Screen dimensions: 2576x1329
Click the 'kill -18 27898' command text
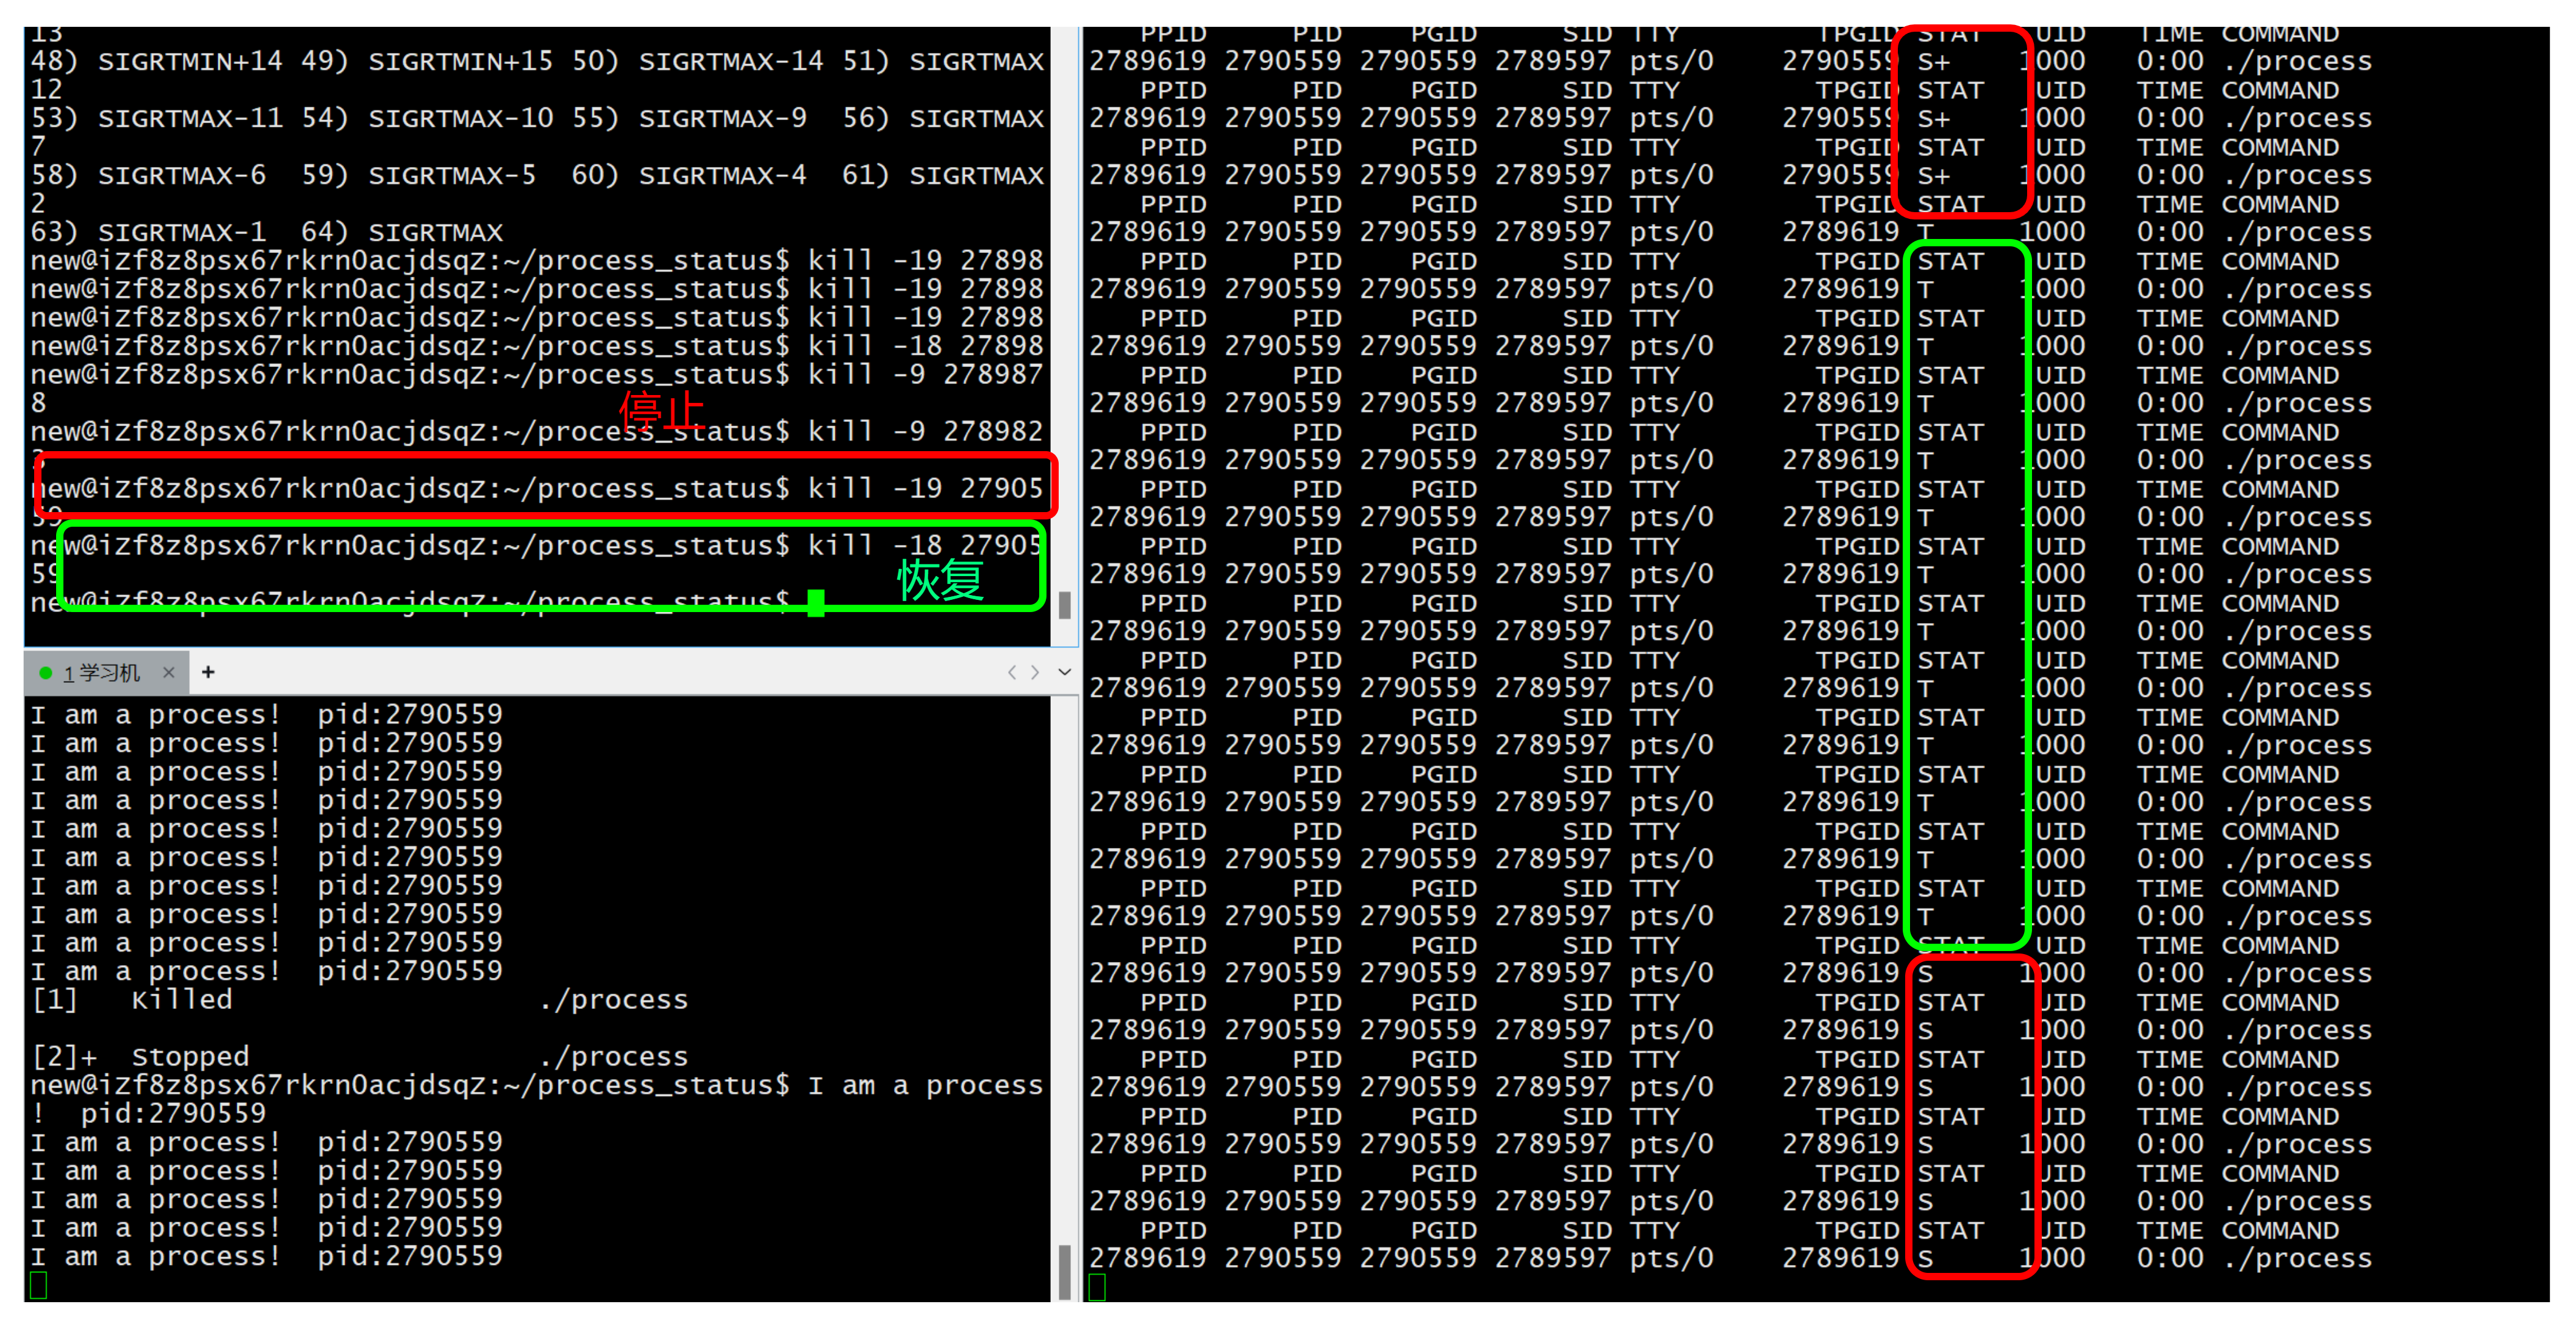925,346
